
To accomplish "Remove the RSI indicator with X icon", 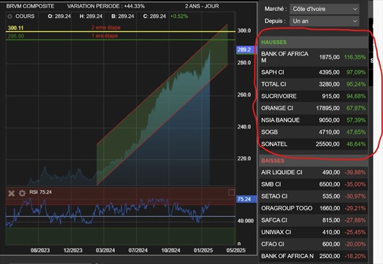I will coord(11,193).
